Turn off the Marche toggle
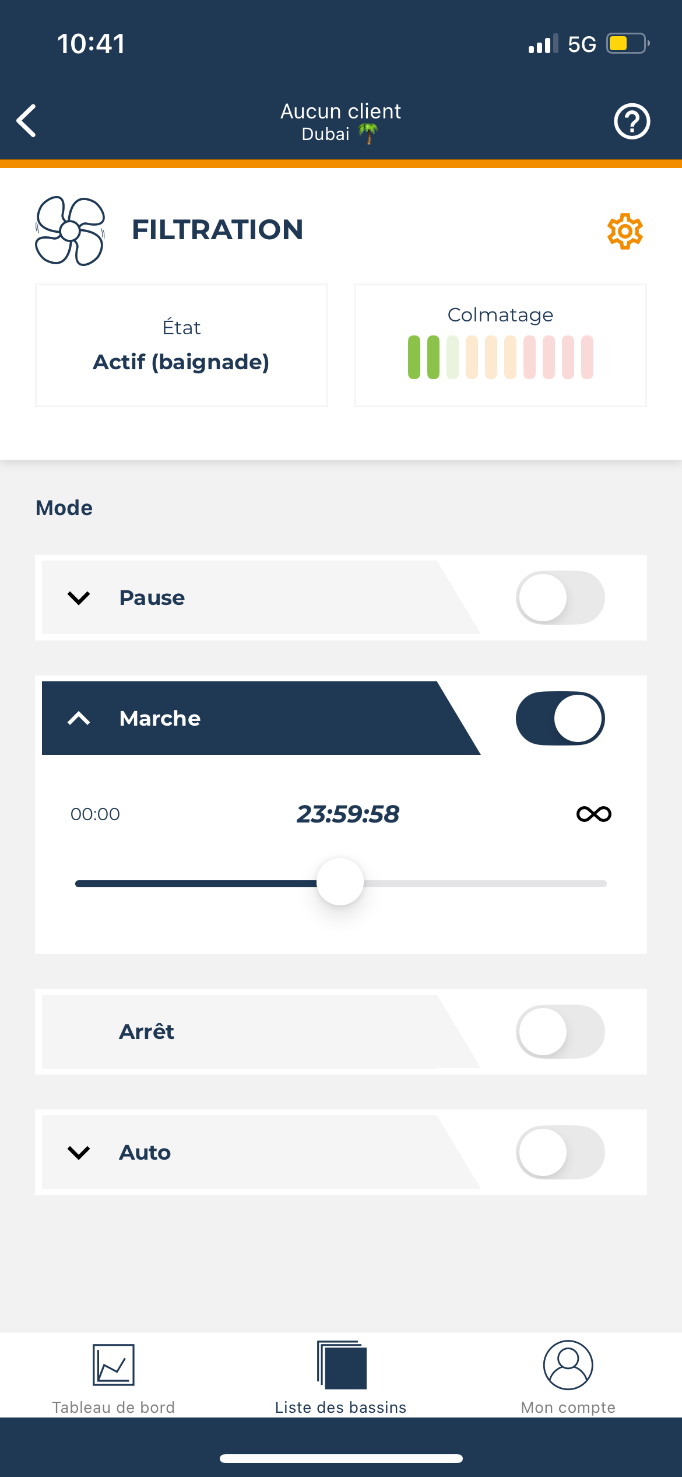The image size is (682, 1477). coord(560,718)
